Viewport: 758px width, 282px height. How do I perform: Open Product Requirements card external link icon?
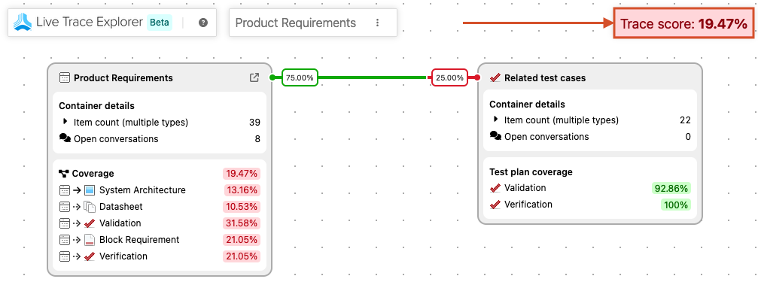tap(254, 77)
